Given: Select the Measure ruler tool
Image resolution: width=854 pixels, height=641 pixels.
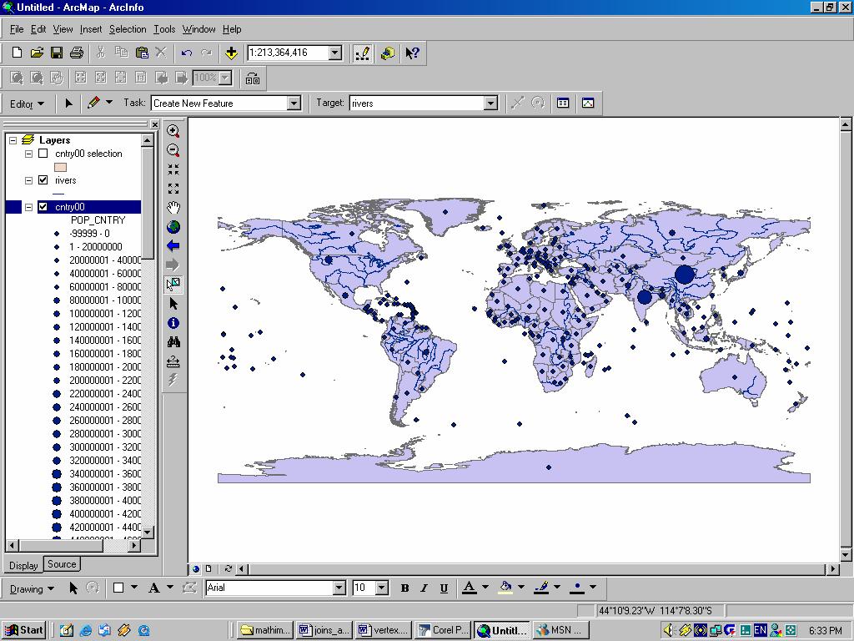Looking at the screenshot, I should coord(173,361).
